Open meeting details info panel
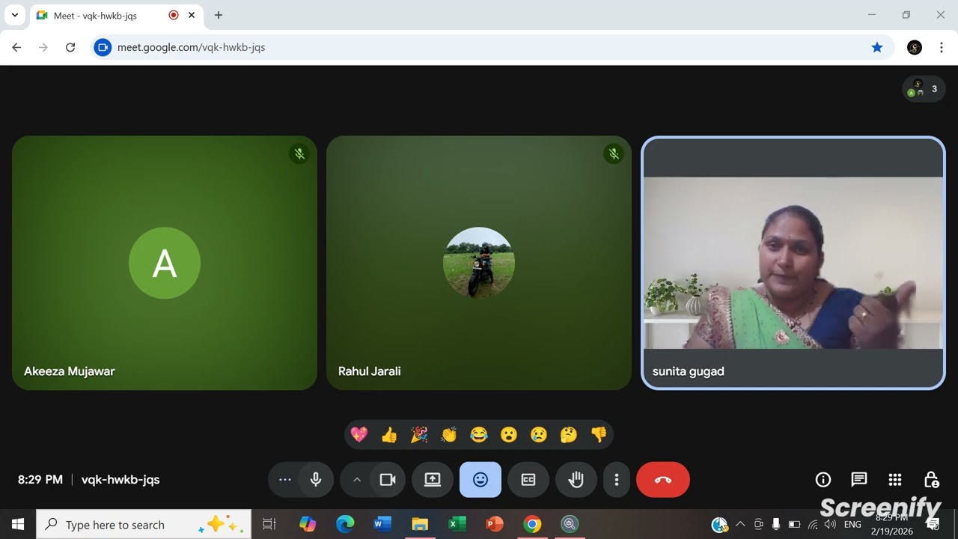This screenshot has width=958, height=539. pos(823,480)
